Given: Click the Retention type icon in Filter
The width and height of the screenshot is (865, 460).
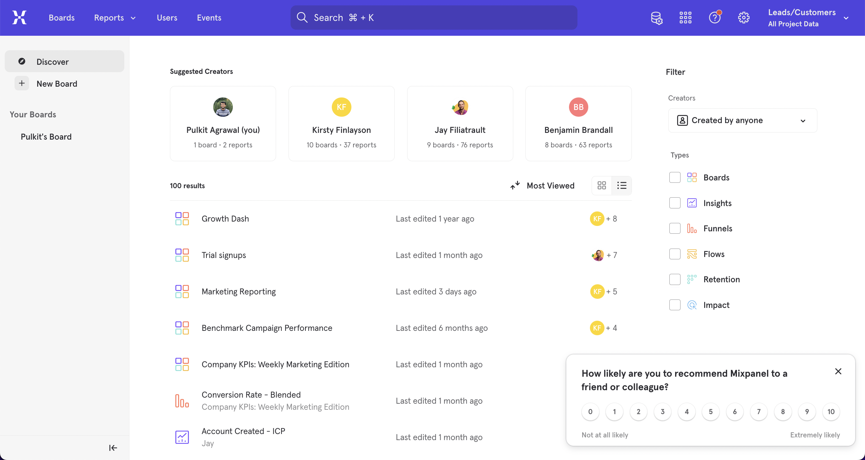Looking at the screenshot, I should [692, 279].
